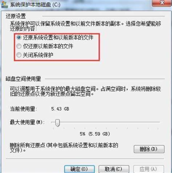This screenshot has height=173, width=172.
Task: Select 还原系统设置和以前版本的文件 radio button
Action: click(x=19, y=37)
